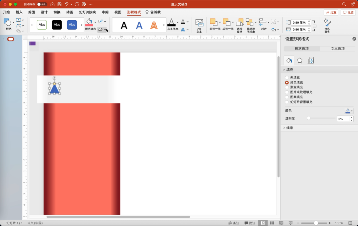Select 幻灯片背景填充 radio option

[287, 102]
